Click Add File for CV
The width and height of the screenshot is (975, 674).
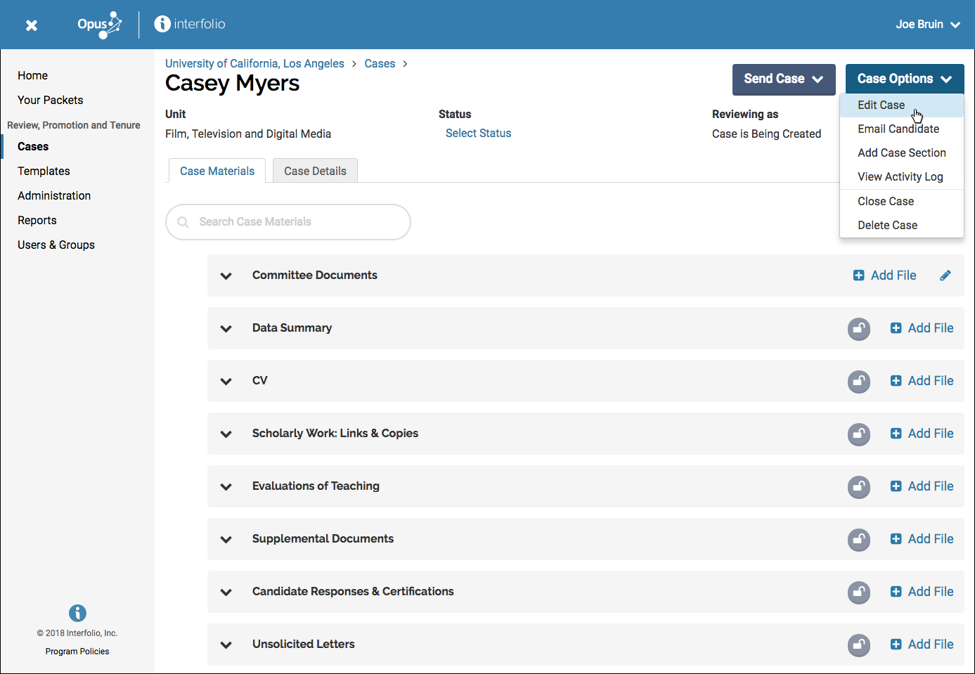click(922, 381)
